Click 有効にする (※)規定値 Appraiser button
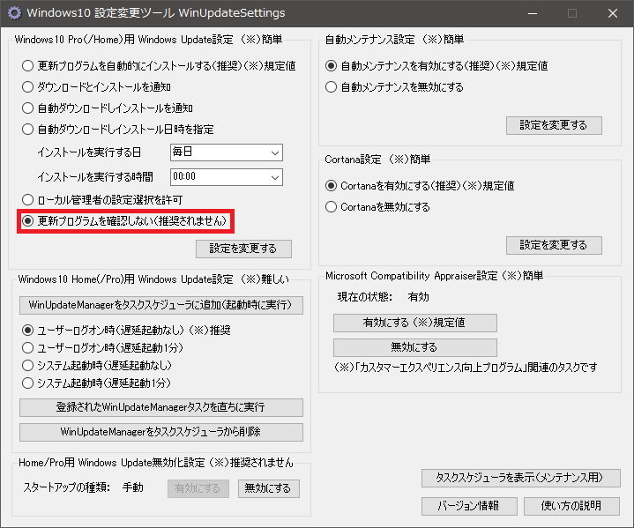 pyautogui.click(x=414, y=323)
